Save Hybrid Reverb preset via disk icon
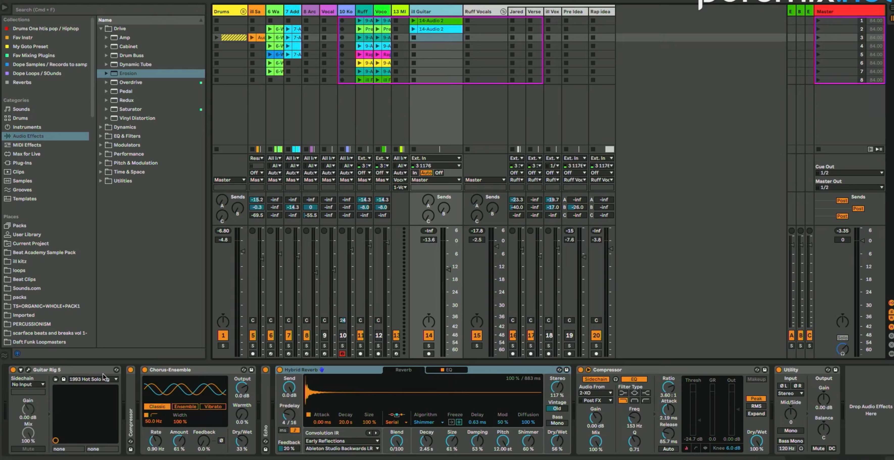 [567, 369]
